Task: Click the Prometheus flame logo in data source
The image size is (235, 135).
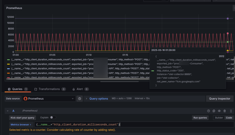Action: [x=26, y=99]
